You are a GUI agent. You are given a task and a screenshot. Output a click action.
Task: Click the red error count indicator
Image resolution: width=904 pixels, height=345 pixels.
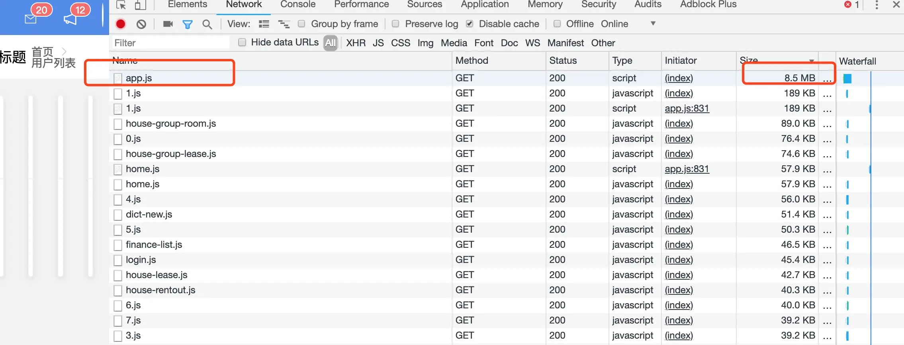coord(851,4)
